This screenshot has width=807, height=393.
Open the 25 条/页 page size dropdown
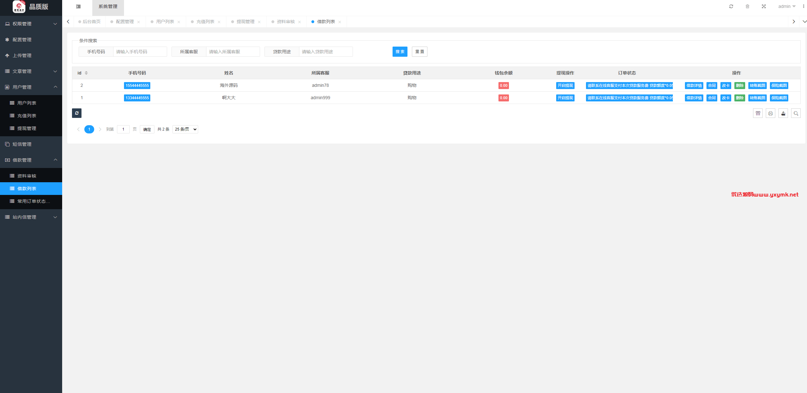(185, 129)
